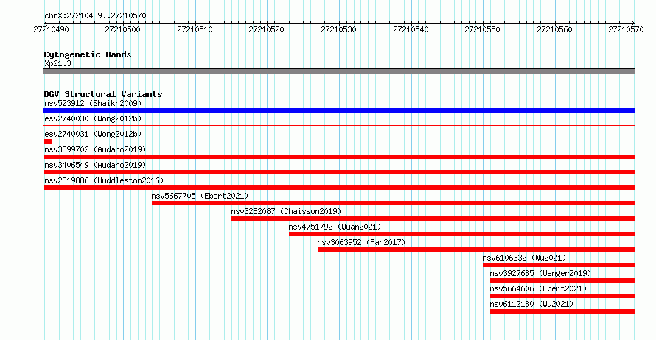Click ruler position 27210560
The image size is (656, 340).
554,29
